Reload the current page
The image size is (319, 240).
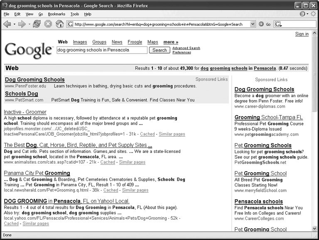tap(37, 24)
